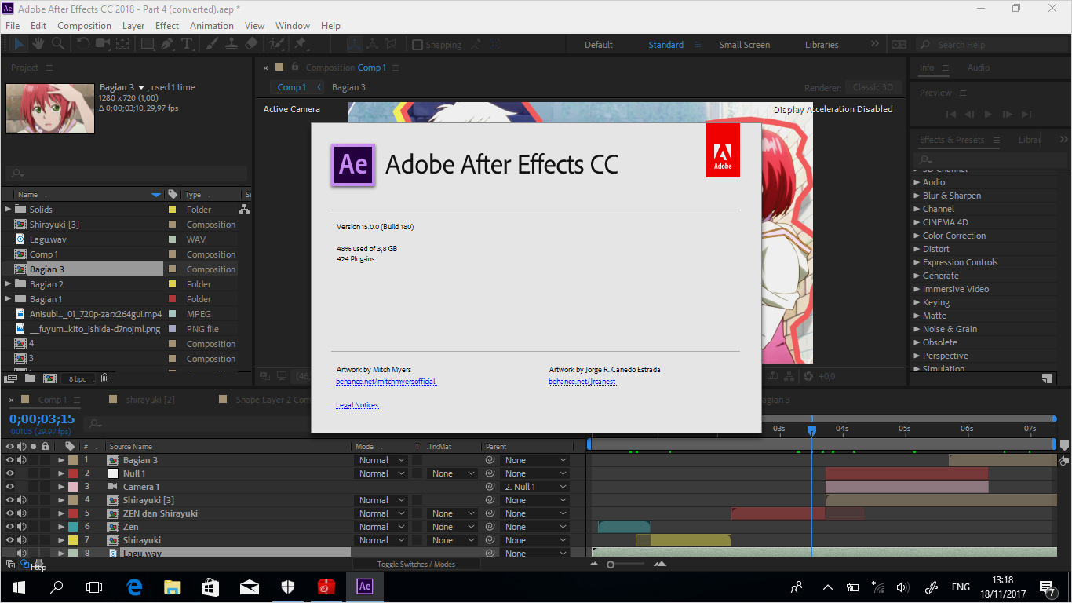Mute audio of the Zen layer
1072x603 pixels.
[x=21, y=527]
